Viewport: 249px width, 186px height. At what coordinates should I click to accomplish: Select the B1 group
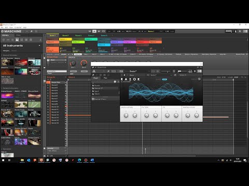pos(65,50)
